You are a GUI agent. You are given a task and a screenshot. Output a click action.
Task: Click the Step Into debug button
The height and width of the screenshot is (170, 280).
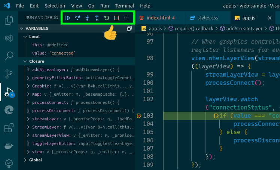click(87, 18)
